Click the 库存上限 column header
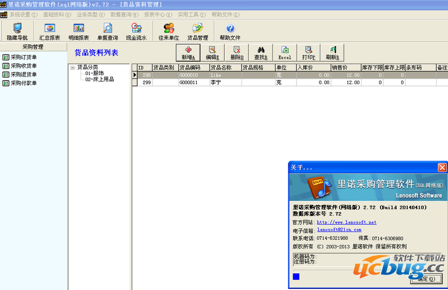The image size is (448, 290). tap(394, 68)
